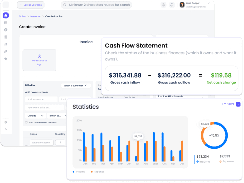Image resolution: width=244 pixels, height=183 pixels.
Task: Check Ship to a different address
Action: [26, 122]
